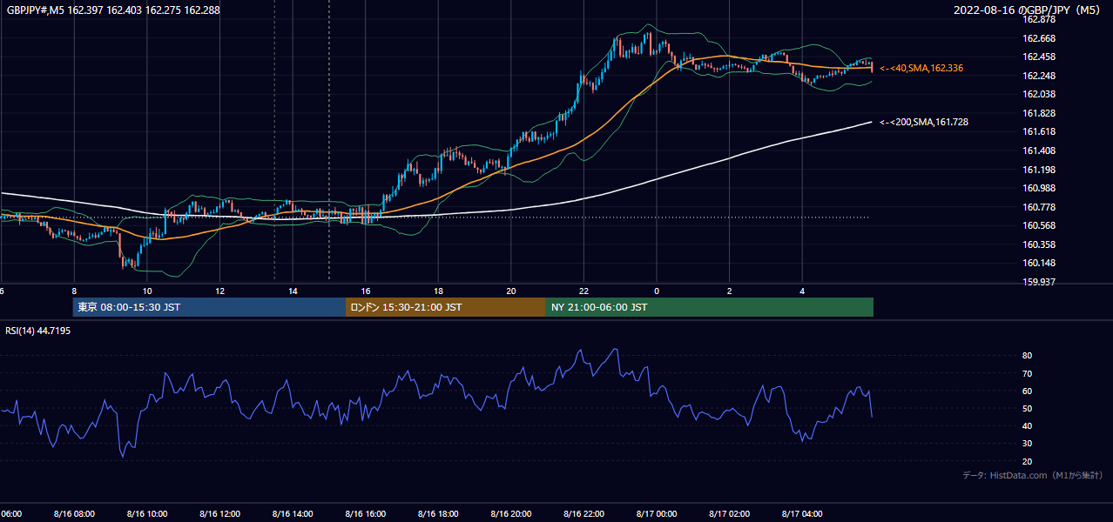
Task: Click the 8/16 20:00 date label
Action: (x=510, y=513)
